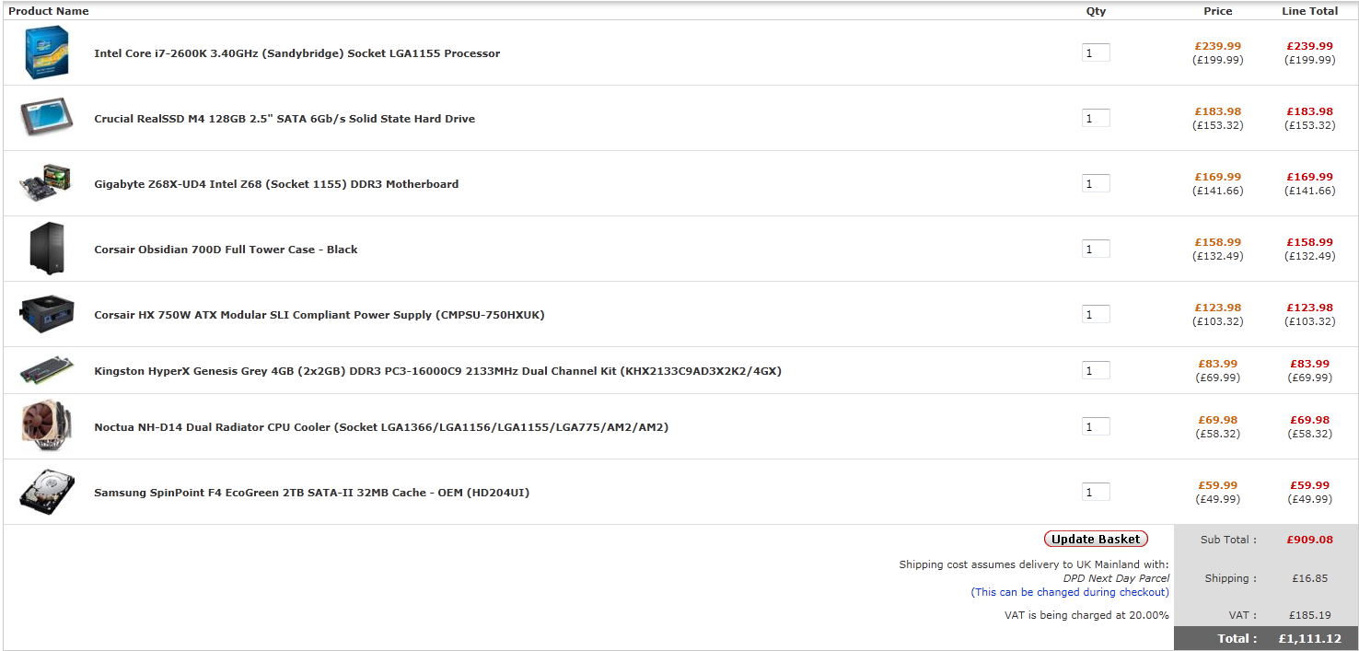Click the quantity field for Noctua NH-D14 cooler
The image size is (1359, 651).
pos(1095,427)
